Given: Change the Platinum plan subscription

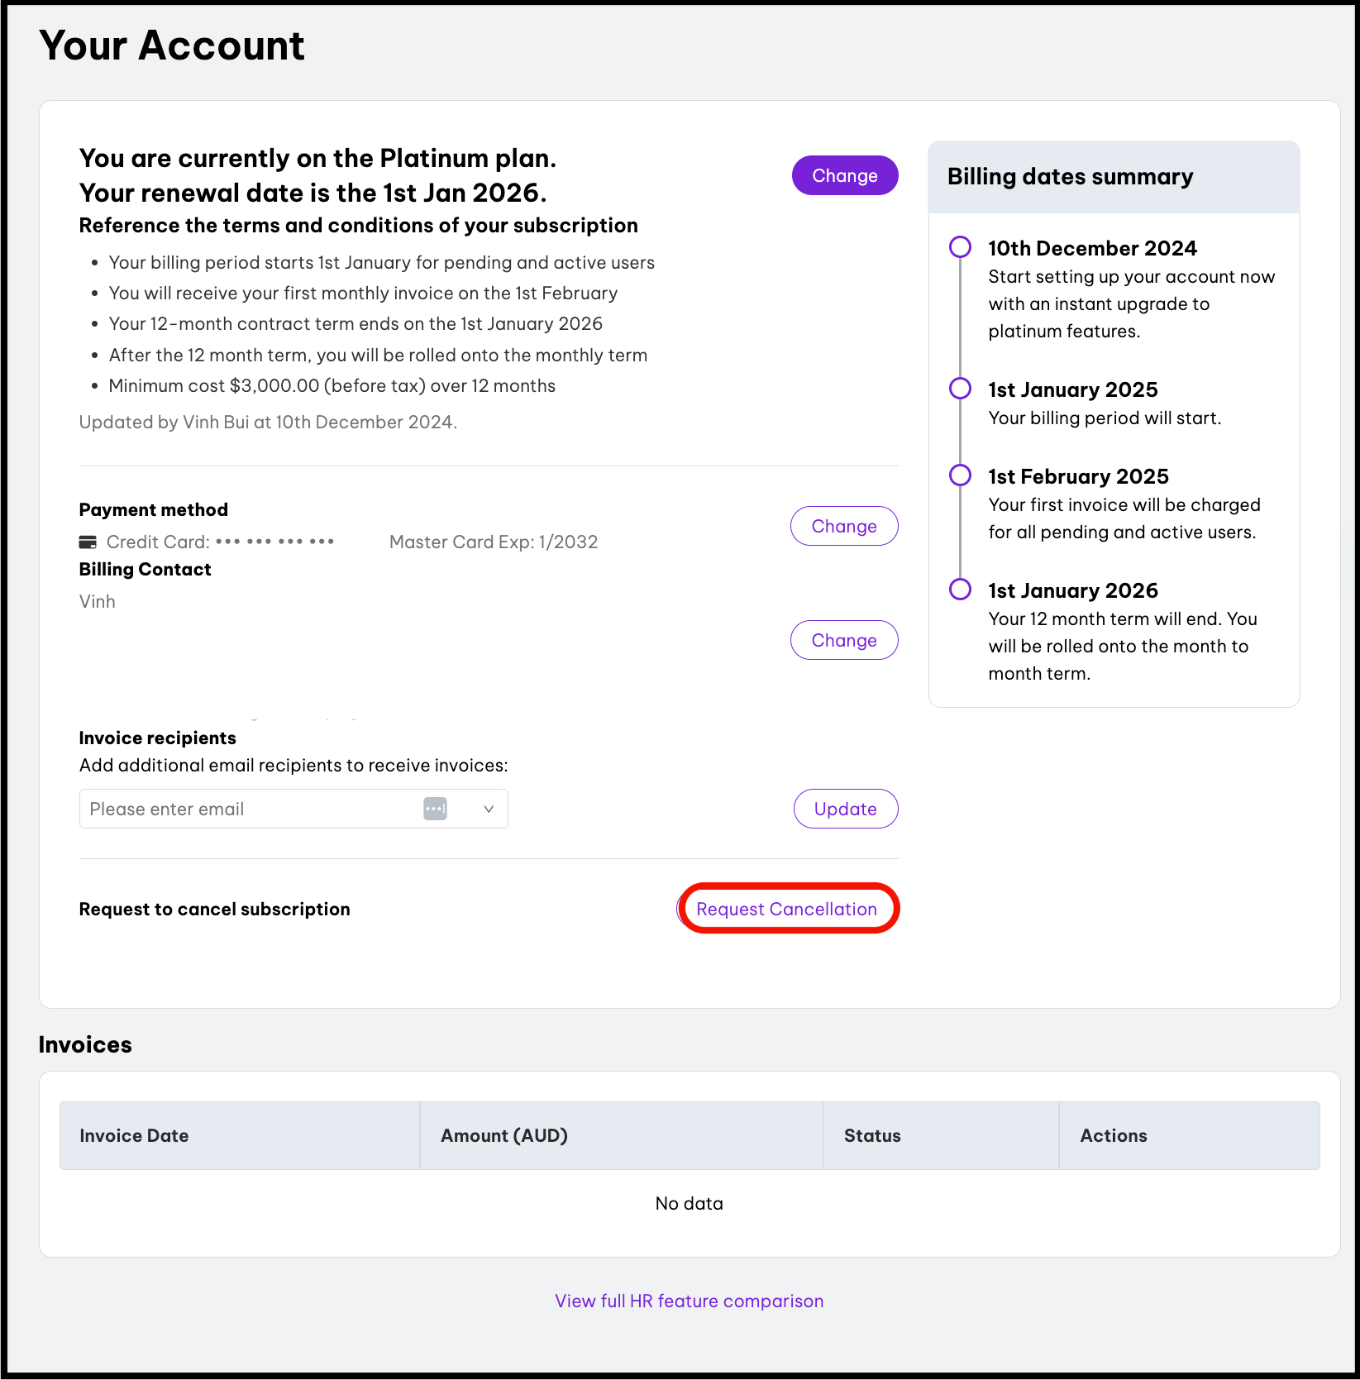Looking at the screenshot, I should click(845, 175).
